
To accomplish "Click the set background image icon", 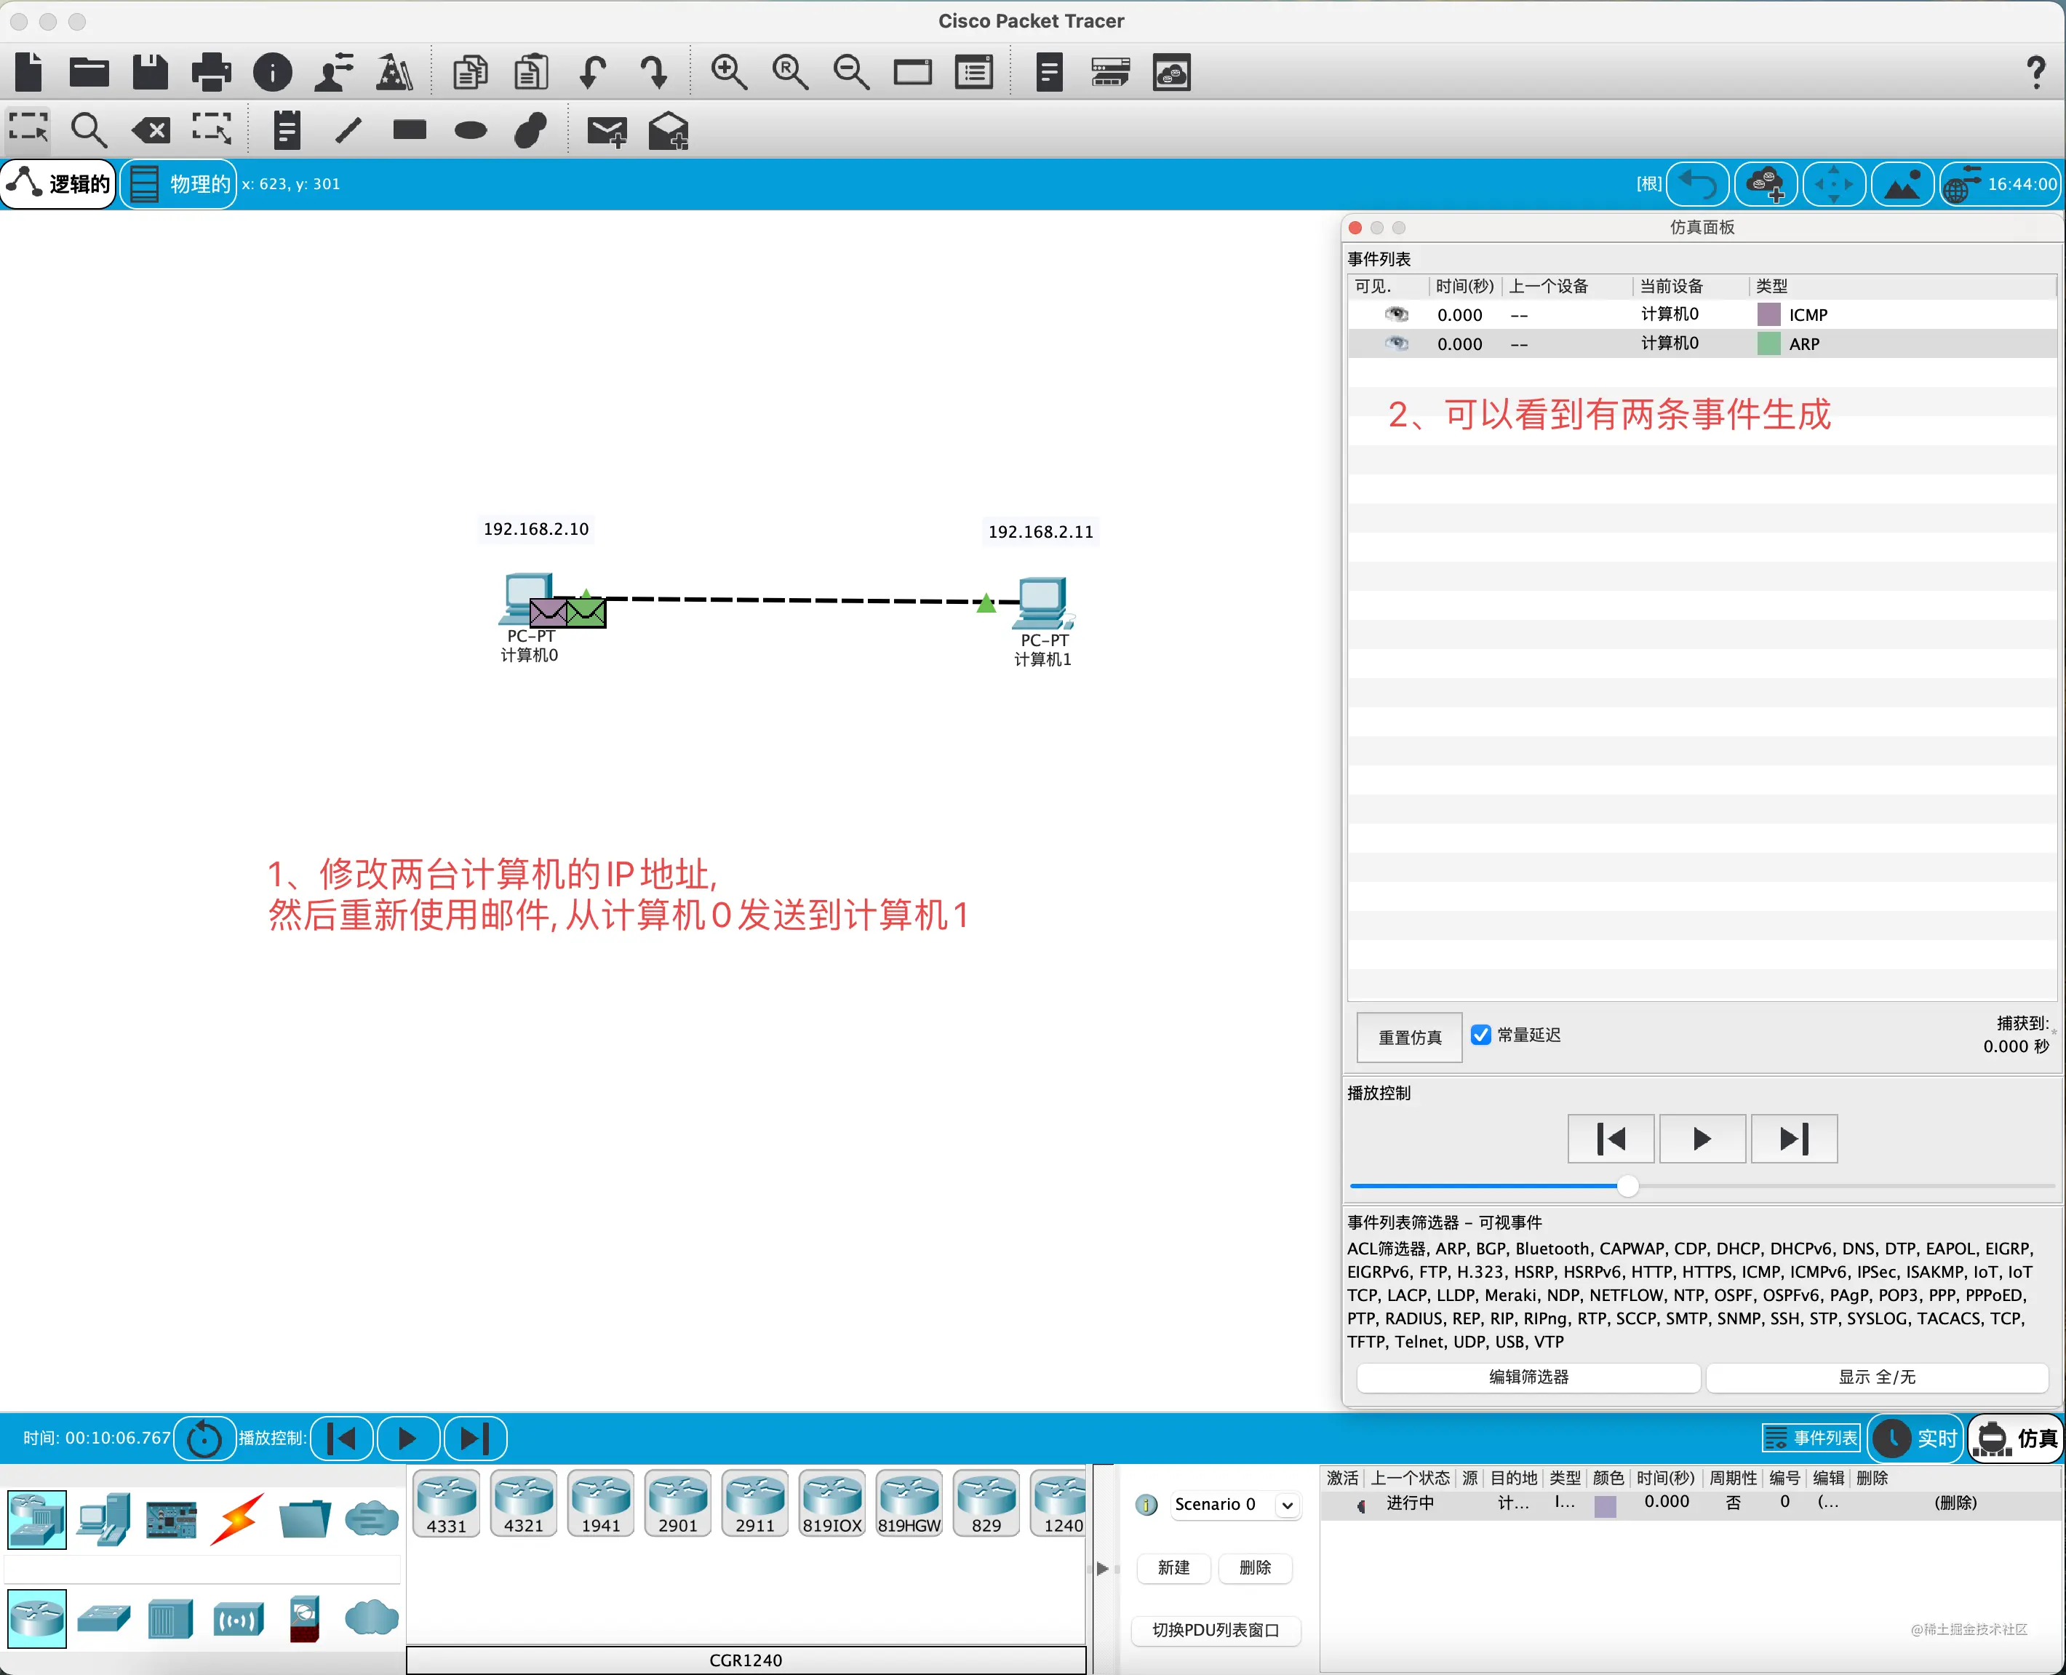I will click(1902, 183).
